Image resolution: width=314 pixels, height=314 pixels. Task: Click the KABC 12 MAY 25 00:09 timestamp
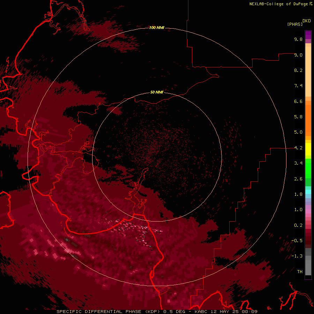226,312
